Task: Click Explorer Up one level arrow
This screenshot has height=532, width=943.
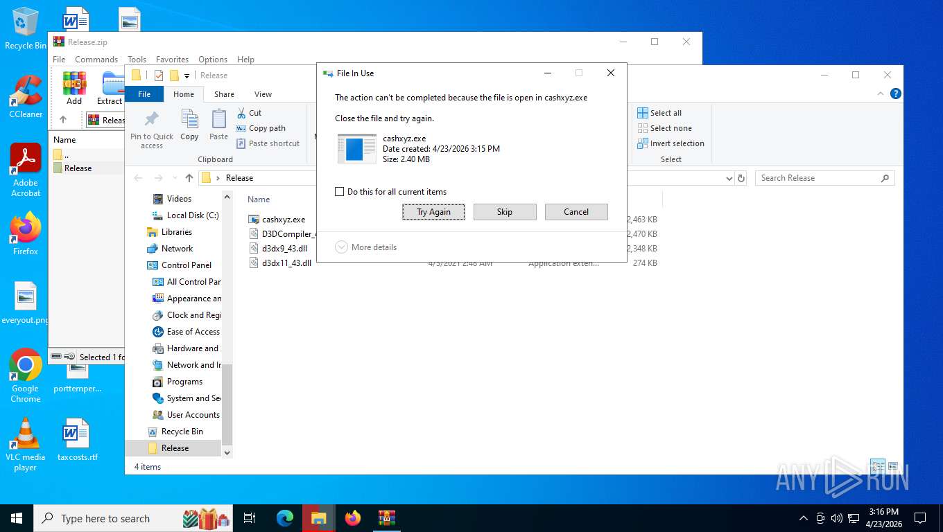Action: coord(189,178)
